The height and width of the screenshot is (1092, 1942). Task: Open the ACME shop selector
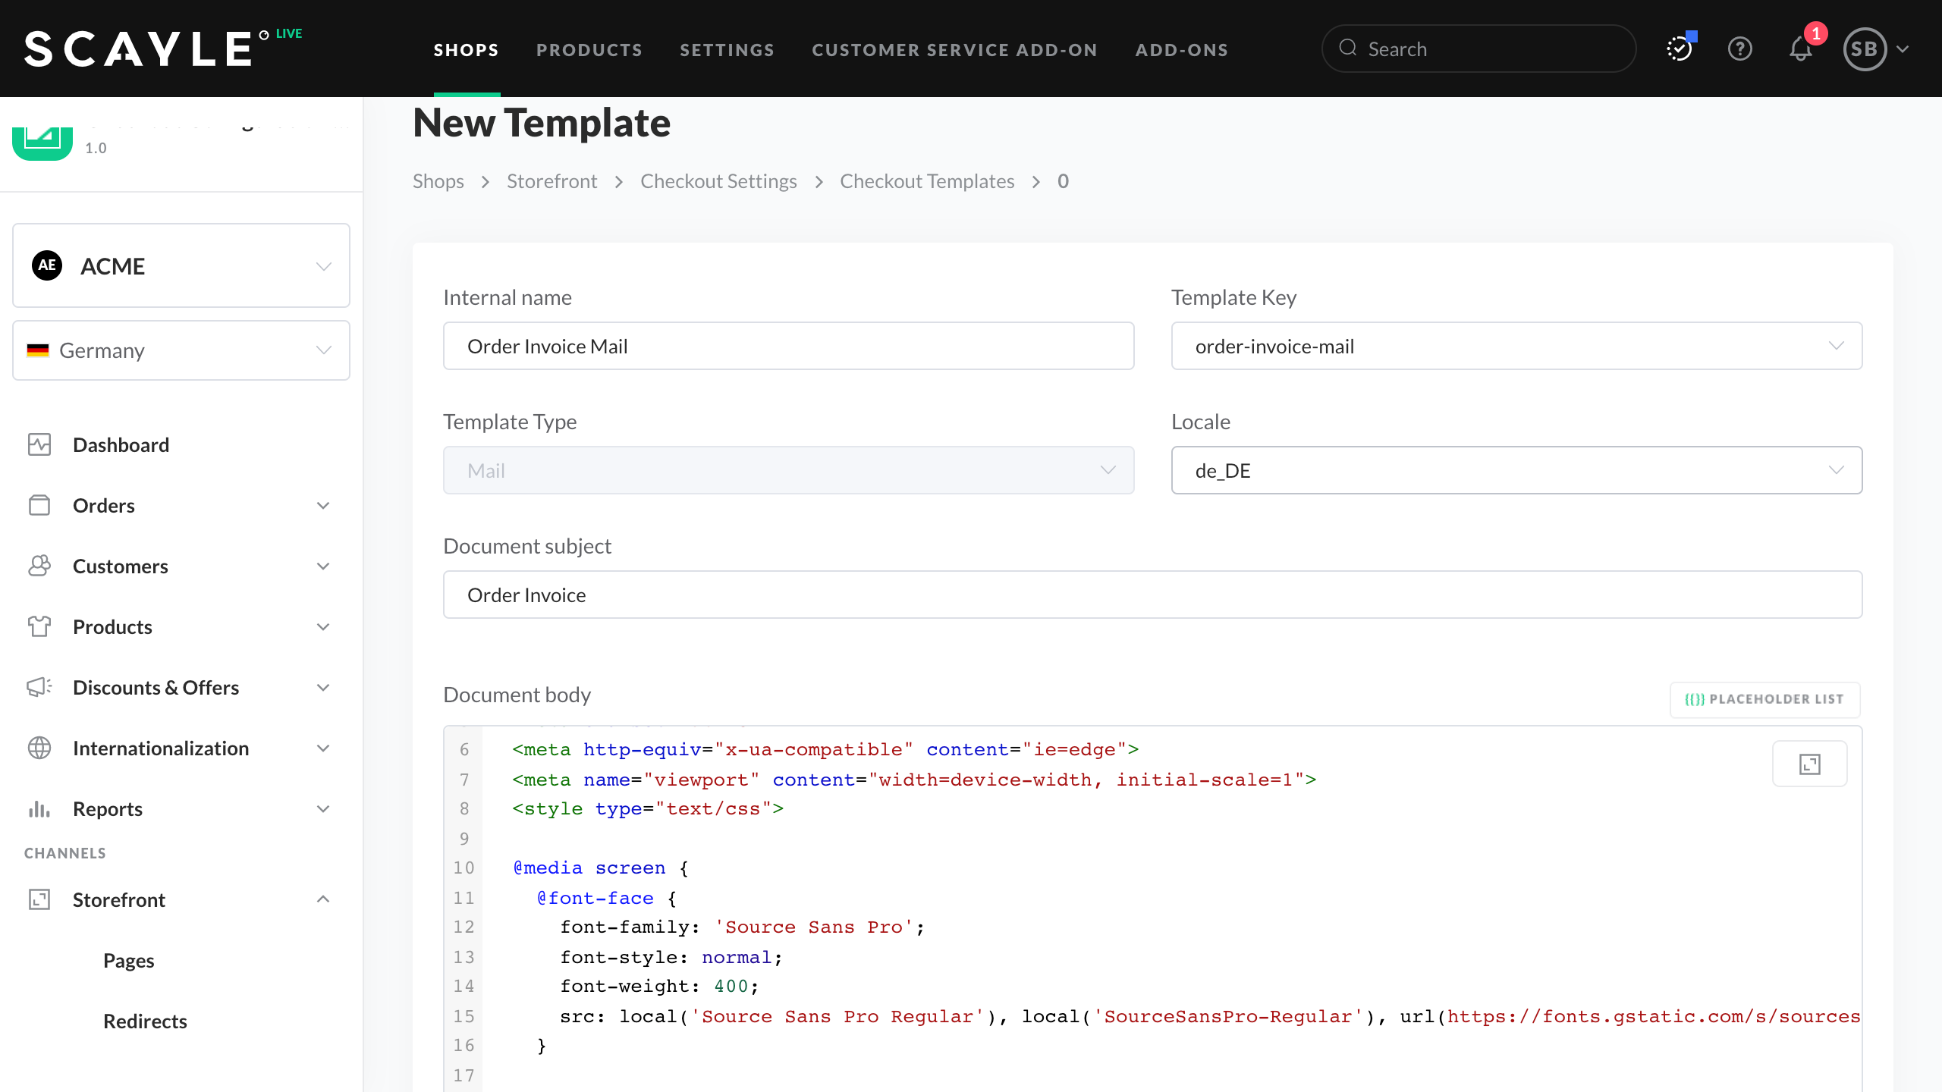181,265
